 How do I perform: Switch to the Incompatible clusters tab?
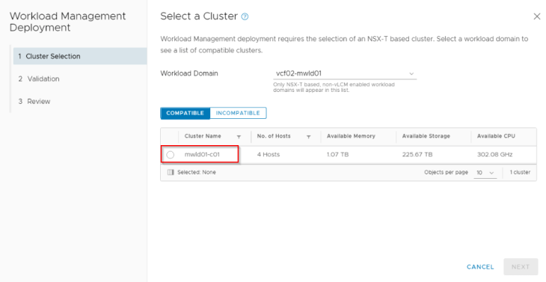[238, 113]
